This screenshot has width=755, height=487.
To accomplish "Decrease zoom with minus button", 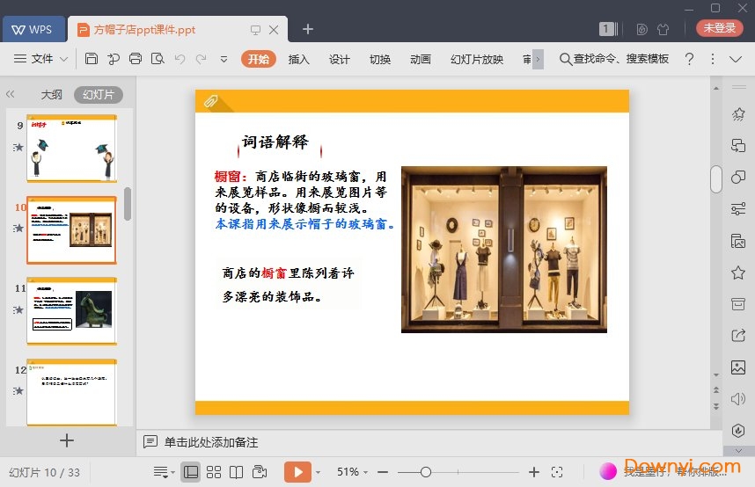I will pyautogui.click(x=383, y=472).
